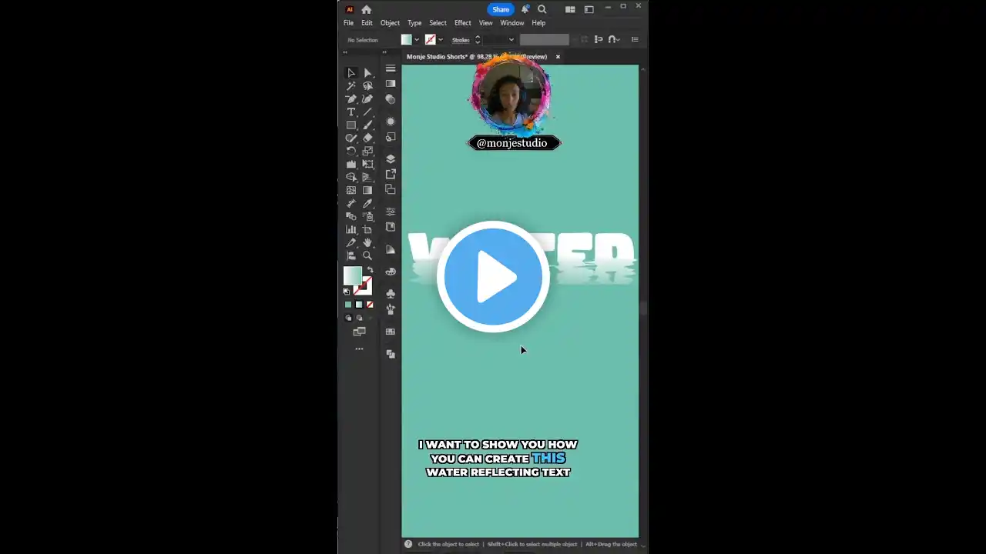Switch to Draw Normal mode
The image size is (986, 554).
[x=348, y=318]
